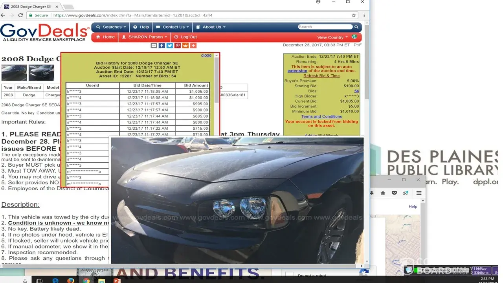Open Internet Explorer from the taskbar
This screenshot has height=283, width=503.
coord(55,281)
